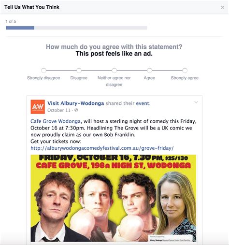Screen dimensions: 229x245
Task: Click the public globe icon beside October 11
Action: (x=76, y=110)
